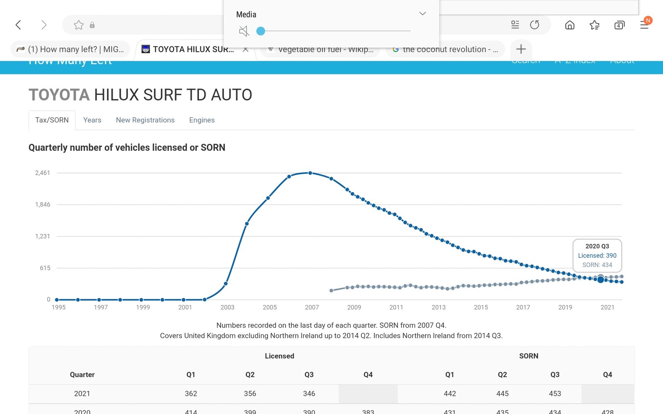Open the favorites list star icon
The width and height of the screenshot is (663, 414).
coord(594,25)
